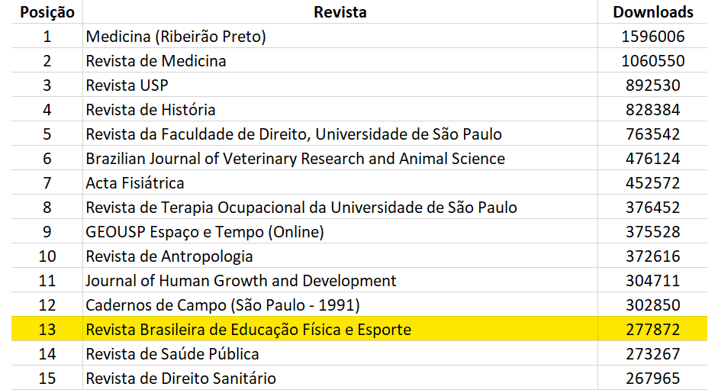The width and height of the screenshot is (718, 390).
Task: Select the Revista de Direito Sanitário cell
Action: pos(340,378)
